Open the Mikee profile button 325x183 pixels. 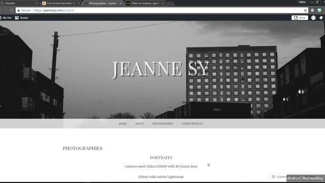[x=303, y=2]
